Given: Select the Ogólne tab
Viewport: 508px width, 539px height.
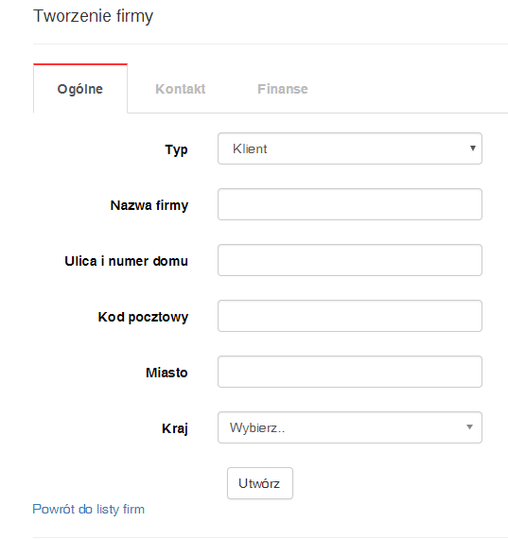Looking at the screenshot, I should [x=80, y=89].
